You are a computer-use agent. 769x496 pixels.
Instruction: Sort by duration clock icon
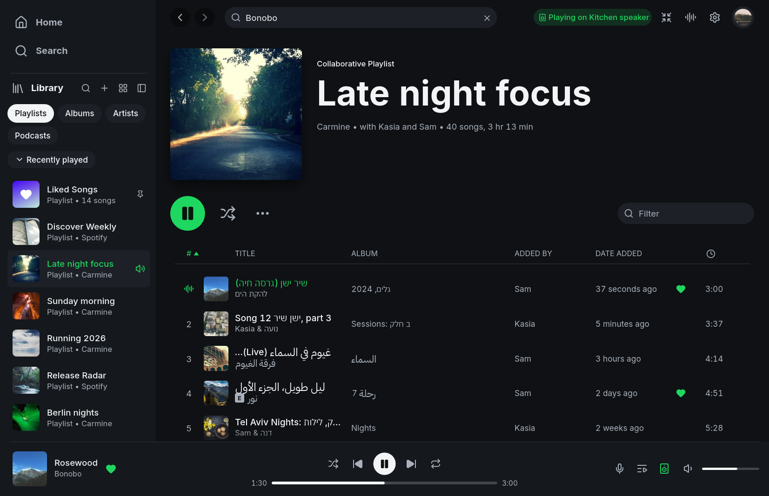711,254
